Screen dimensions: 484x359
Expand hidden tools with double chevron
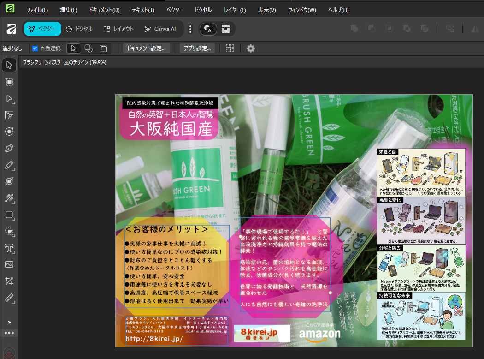point(9,322)
